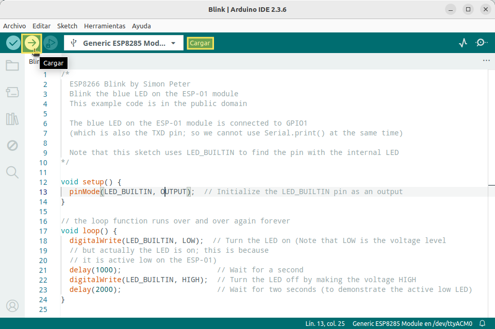Open the Serial Monitor

(481, 43)
